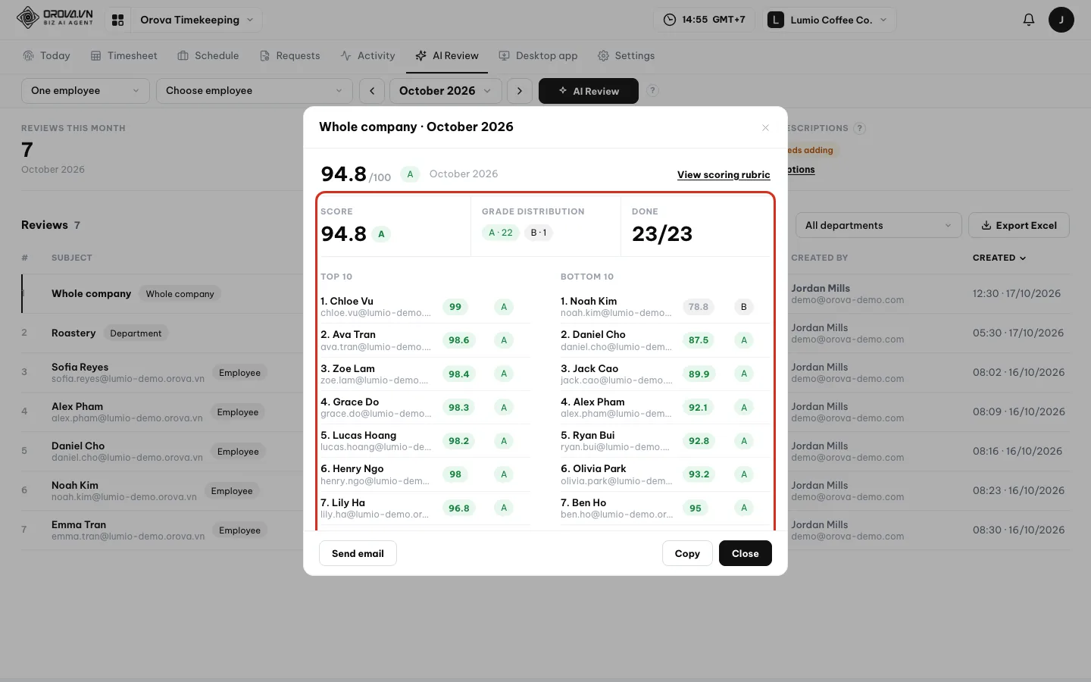The image size is (1091, 682).
Task: Close the Whole company dialog with the X
Action: (765, 127)
